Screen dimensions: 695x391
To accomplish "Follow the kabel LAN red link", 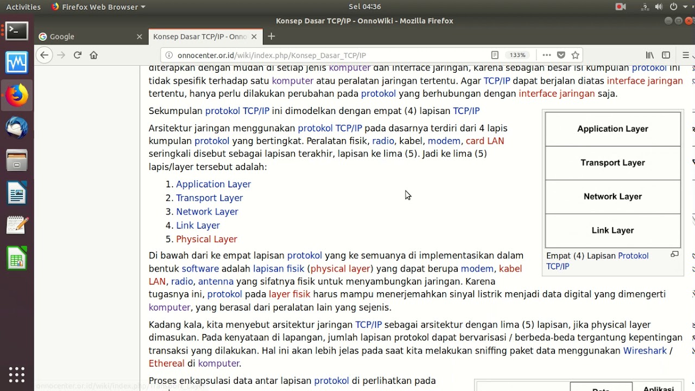I will pyautogui.click(x=335, y=275).
